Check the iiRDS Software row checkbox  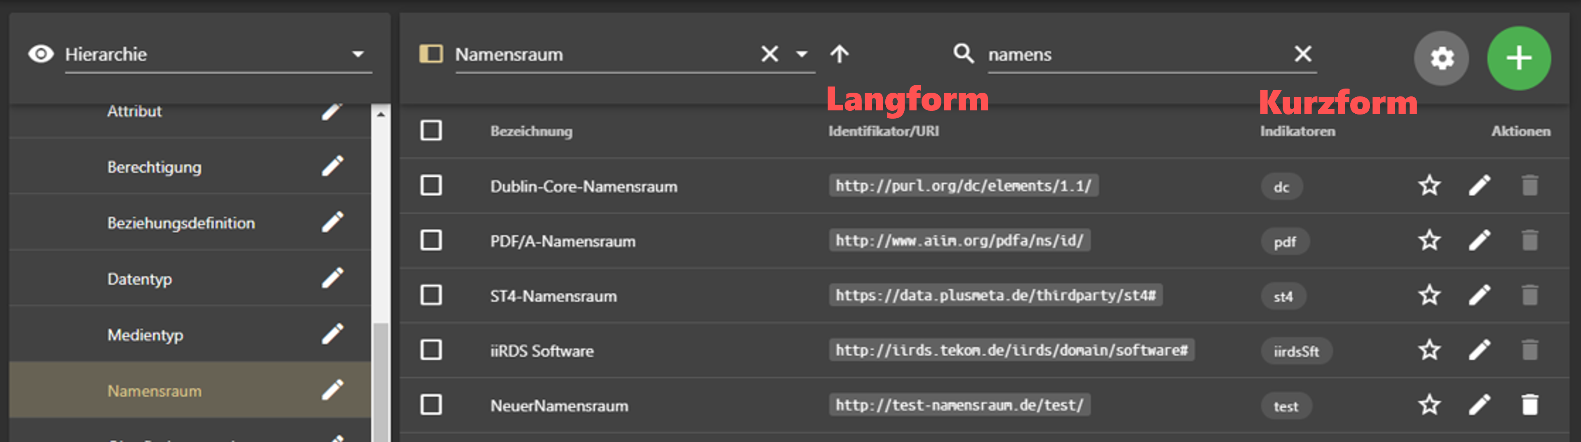tap(431, 350)
